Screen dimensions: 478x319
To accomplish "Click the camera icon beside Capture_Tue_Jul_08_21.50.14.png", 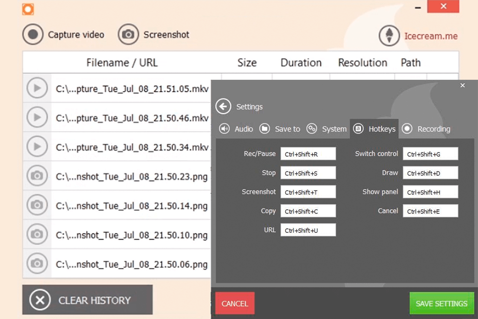I will coord(36,205).
